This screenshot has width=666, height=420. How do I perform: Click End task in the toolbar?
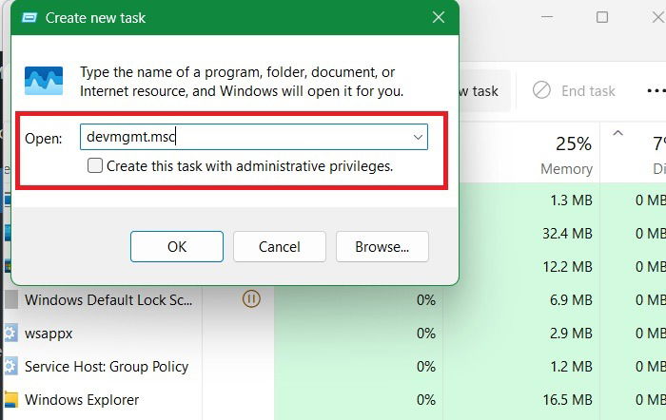click(x=575, y=91)
